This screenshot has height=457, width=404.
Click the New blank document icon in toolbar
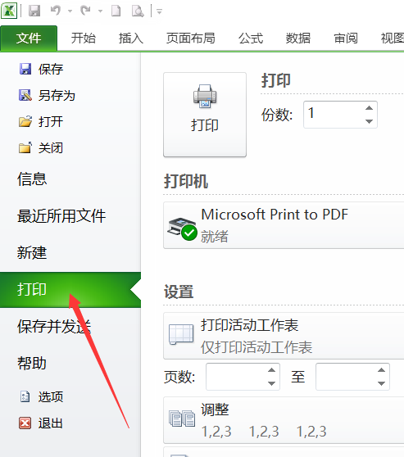(x=116, y=11)
